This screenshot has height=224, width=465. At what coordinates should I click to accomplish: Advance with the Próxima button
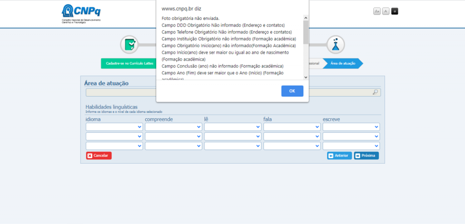(x=366, y=156)
